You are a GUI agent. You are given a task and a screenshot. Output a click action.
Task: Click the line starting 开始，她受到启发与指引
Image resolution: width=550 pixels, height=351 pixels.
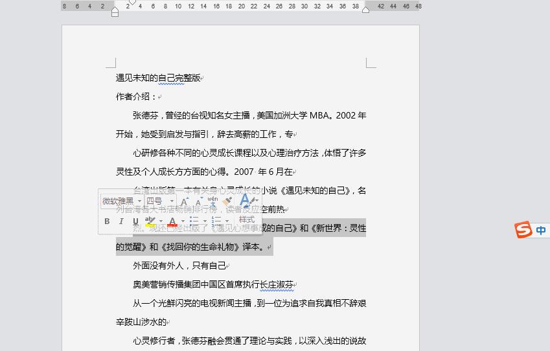[x=205, y=134]
